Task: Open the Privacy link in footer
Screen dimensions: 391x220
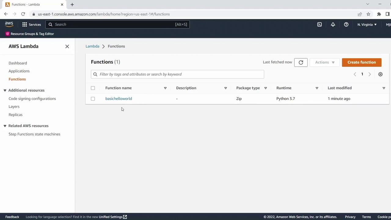Action: [x=350, y=217]
